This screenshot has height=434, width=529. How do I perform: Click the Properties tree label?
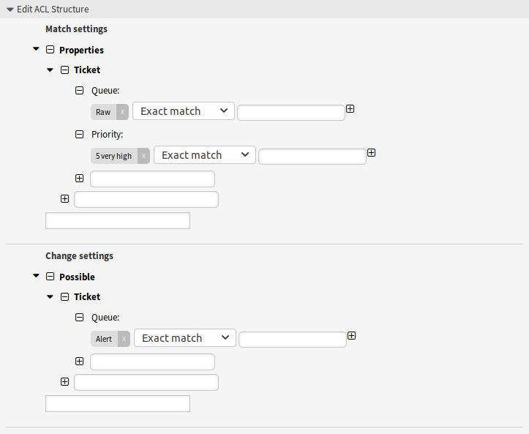tap(82, 50)
